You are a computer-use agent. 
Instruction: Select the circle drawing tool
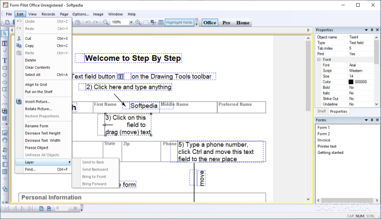click(5, 75)
